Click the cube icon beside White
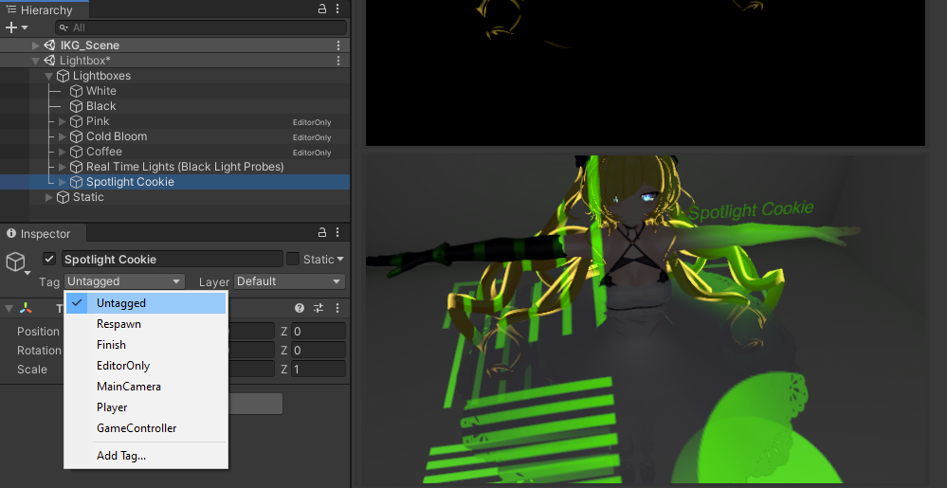The width and height of the screenshot is (947, 488). (x=76, y=91)
